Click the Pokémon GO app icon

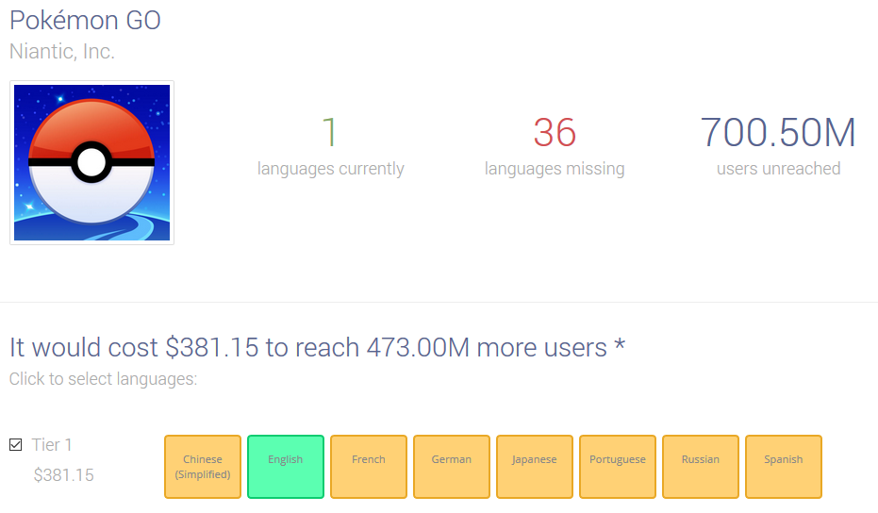click(91, 162)
